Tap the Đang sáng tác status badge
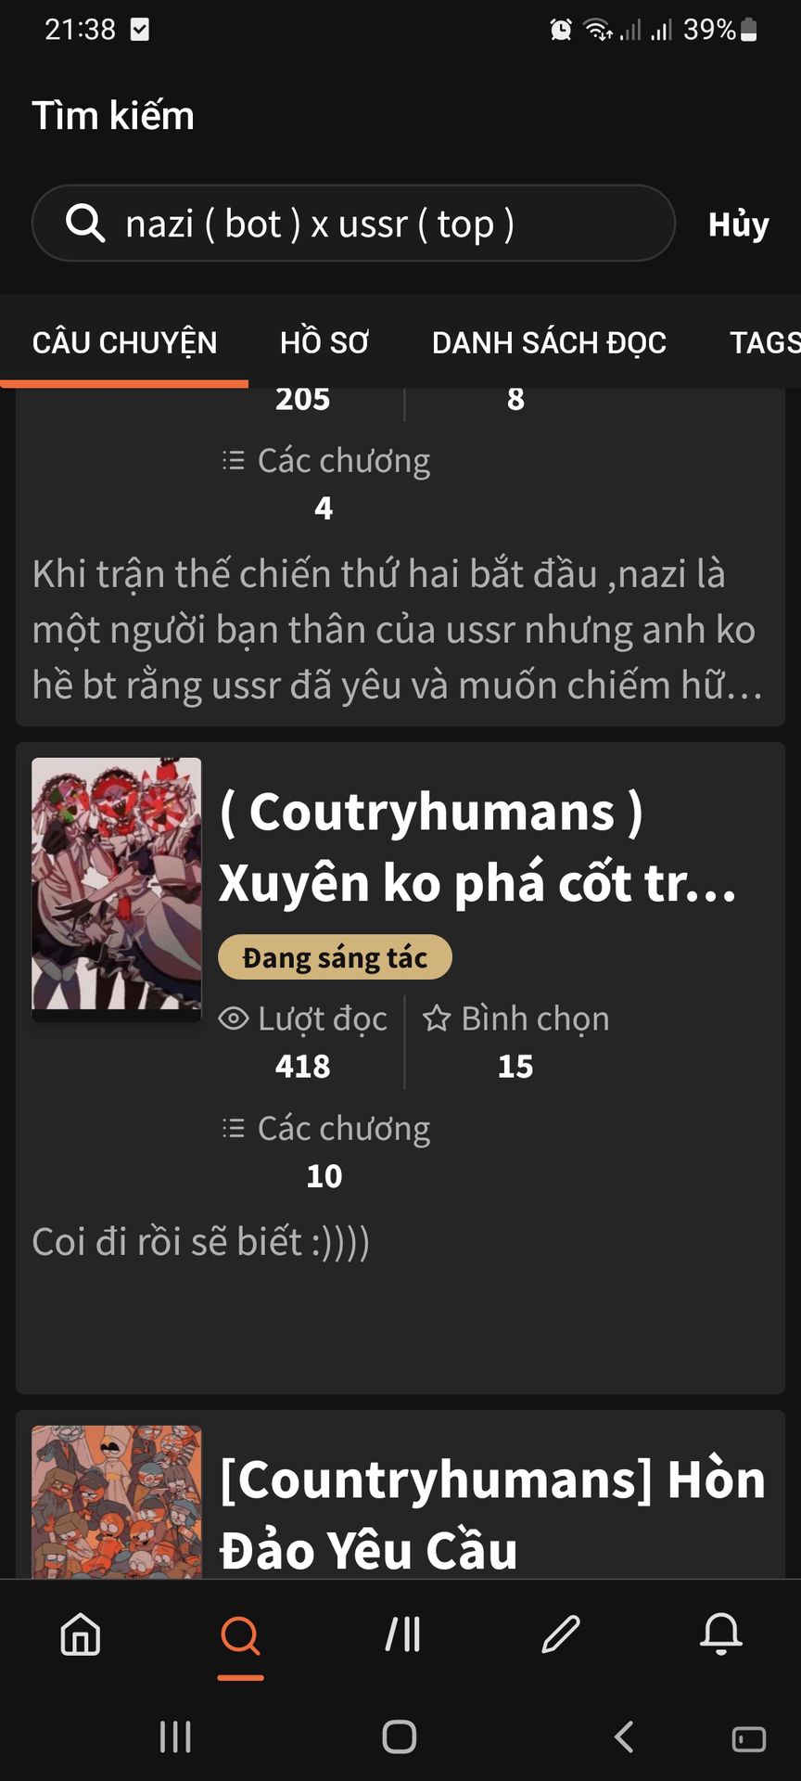 pos(335,957)
